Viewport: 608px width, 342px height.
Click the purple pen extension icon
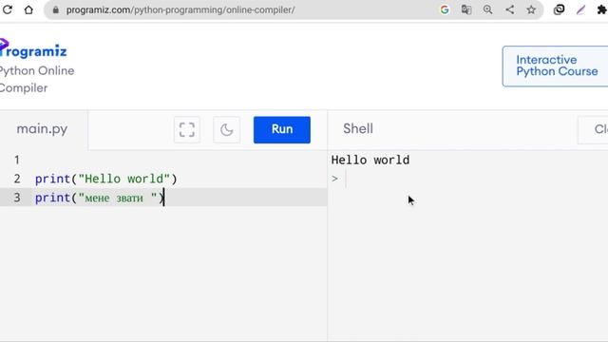(x=580, y=9)
